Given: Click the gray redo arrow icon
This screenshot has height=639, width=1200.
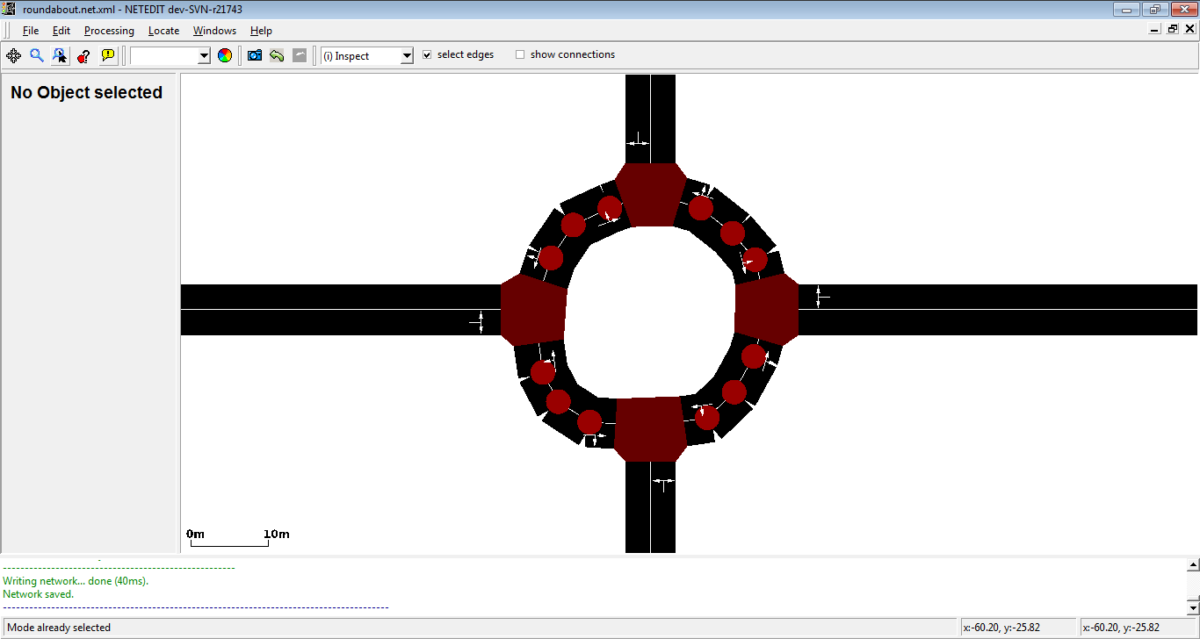Looking at the screenshot, I should pos(300,55).
